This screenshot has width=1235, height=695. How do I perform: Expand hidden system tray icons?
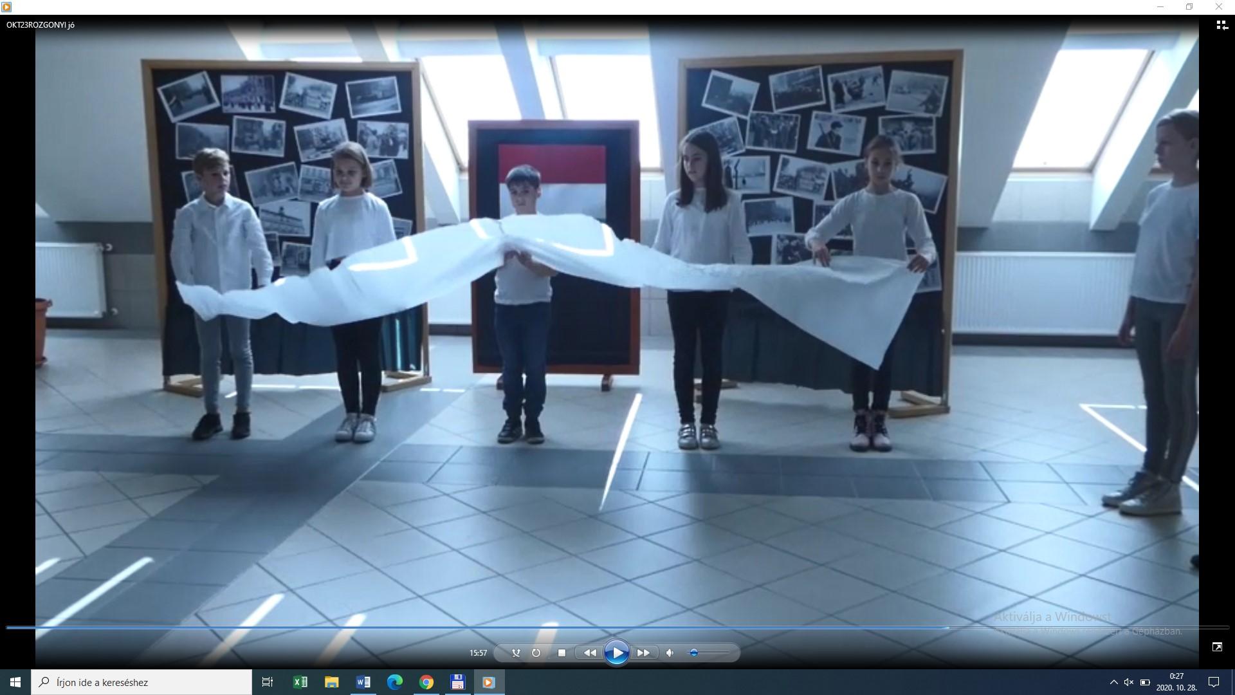pyautogui.click(x=1113, y=682)
